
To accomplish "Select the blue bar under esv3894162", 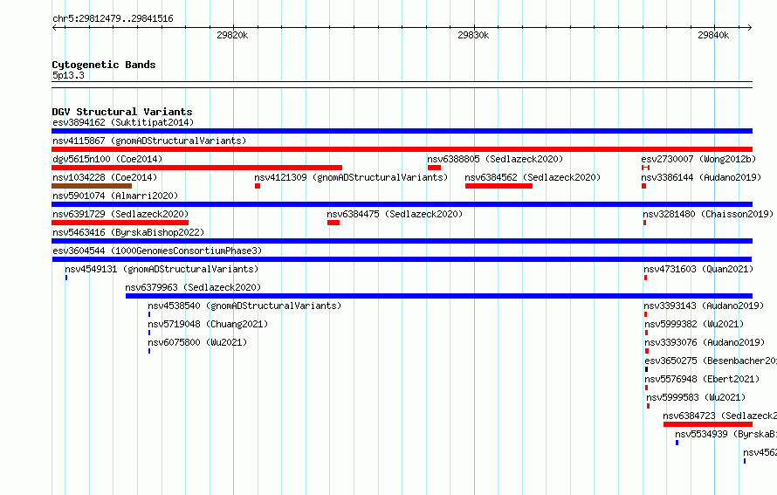I will (402, 131).
